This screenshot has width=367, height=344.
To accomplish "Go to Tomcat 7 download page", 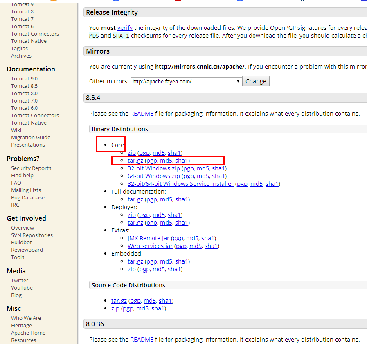I will point(22,19).
